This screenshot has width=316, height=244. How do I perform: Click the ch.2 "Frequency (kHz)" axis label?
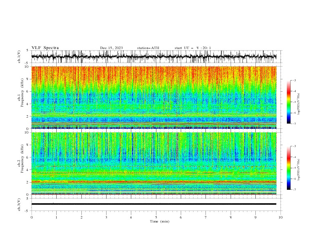click(x=22, y=158)
